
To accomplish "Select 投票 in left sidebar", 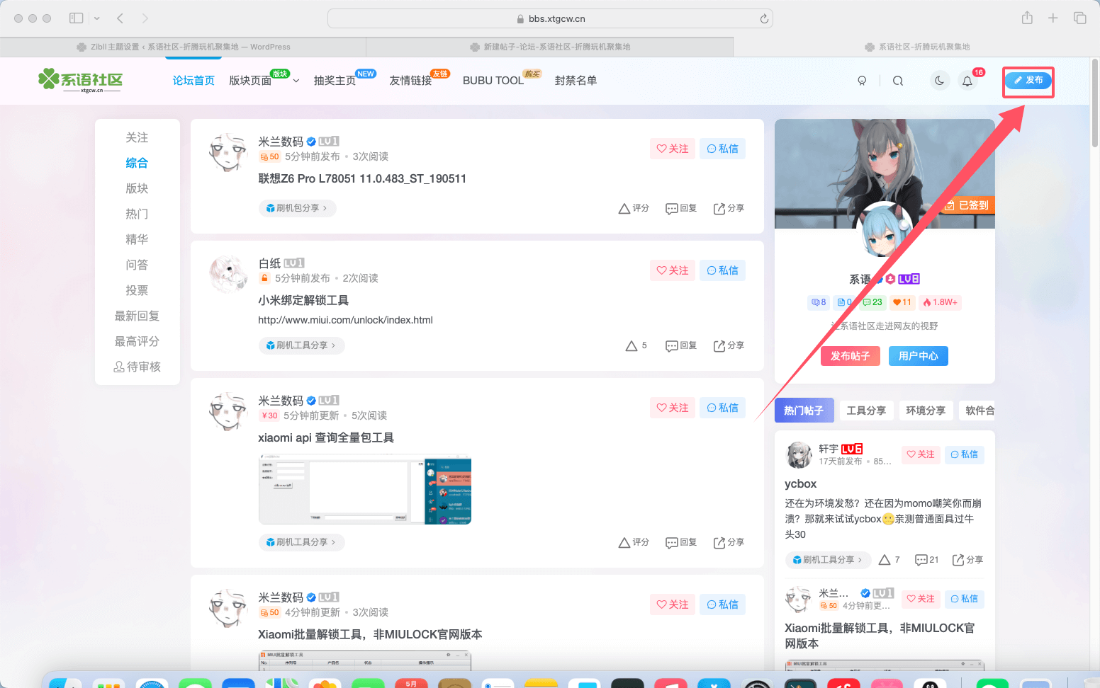I will pos(137,290).
